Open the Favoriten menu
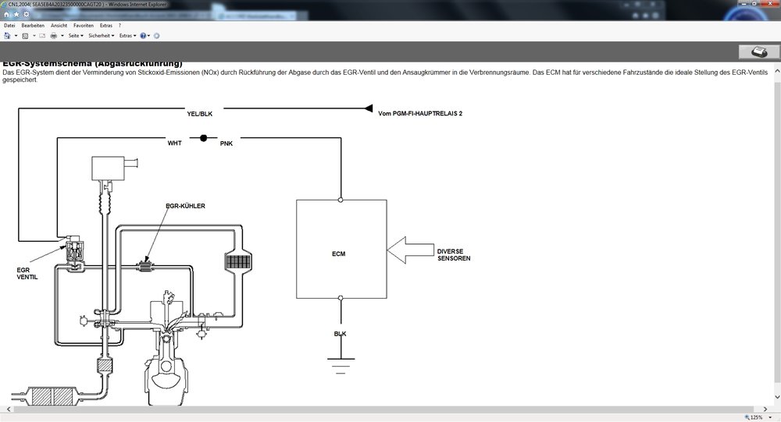This screenshot has height=422, width=781. coord(83,26)
